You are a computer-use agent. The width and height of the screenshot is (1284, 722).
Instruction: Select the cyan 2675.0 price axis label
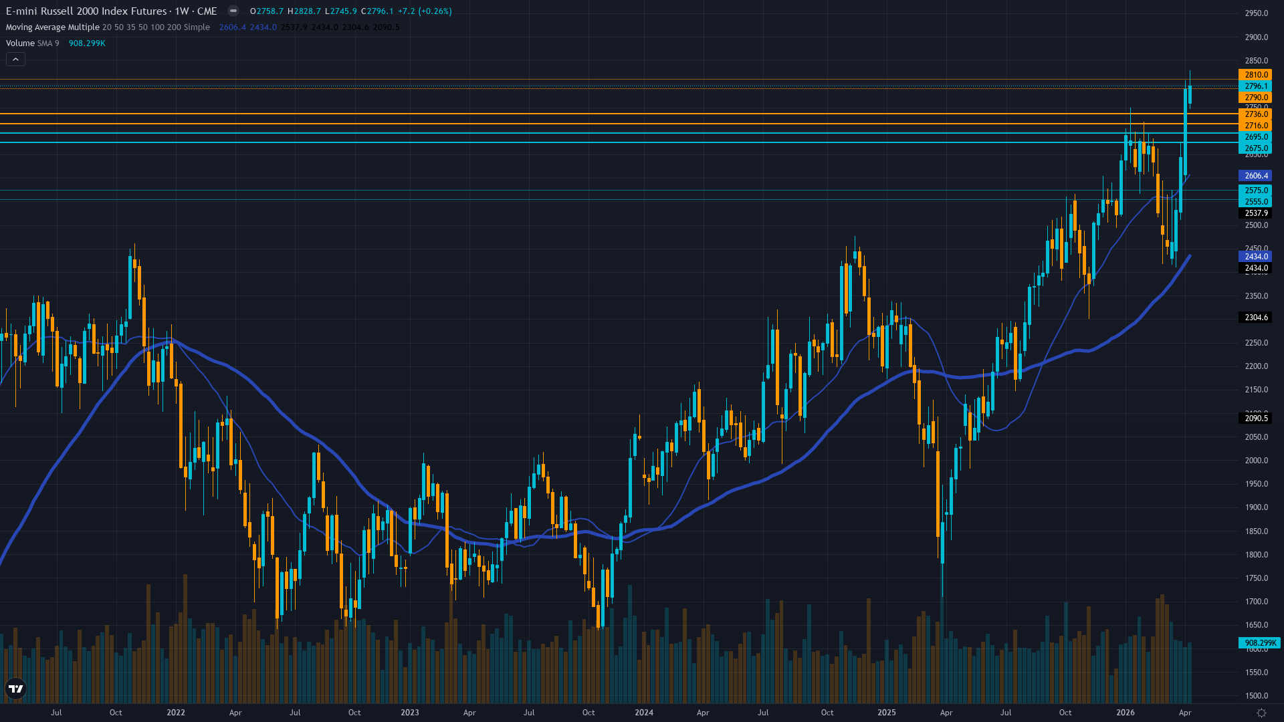click(x=1255, y=148)
